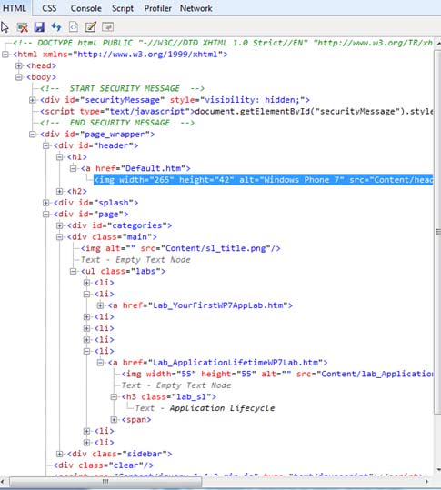Image resolution: width=441 pixels, height=490 pixels.
Task: Click the vertical scrollbar down arrow
Action: pyautogui.click(x=438, y=470)
